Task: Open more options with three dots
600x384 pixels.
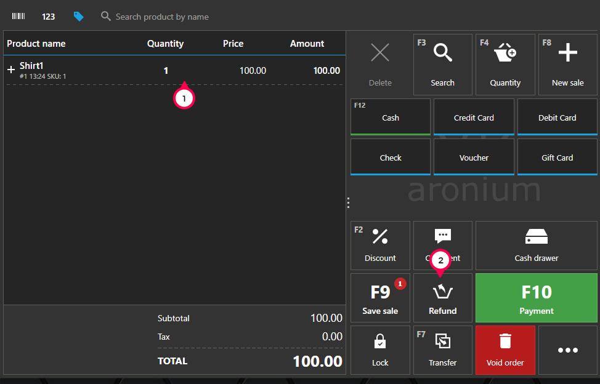Action: coord(567,350)
